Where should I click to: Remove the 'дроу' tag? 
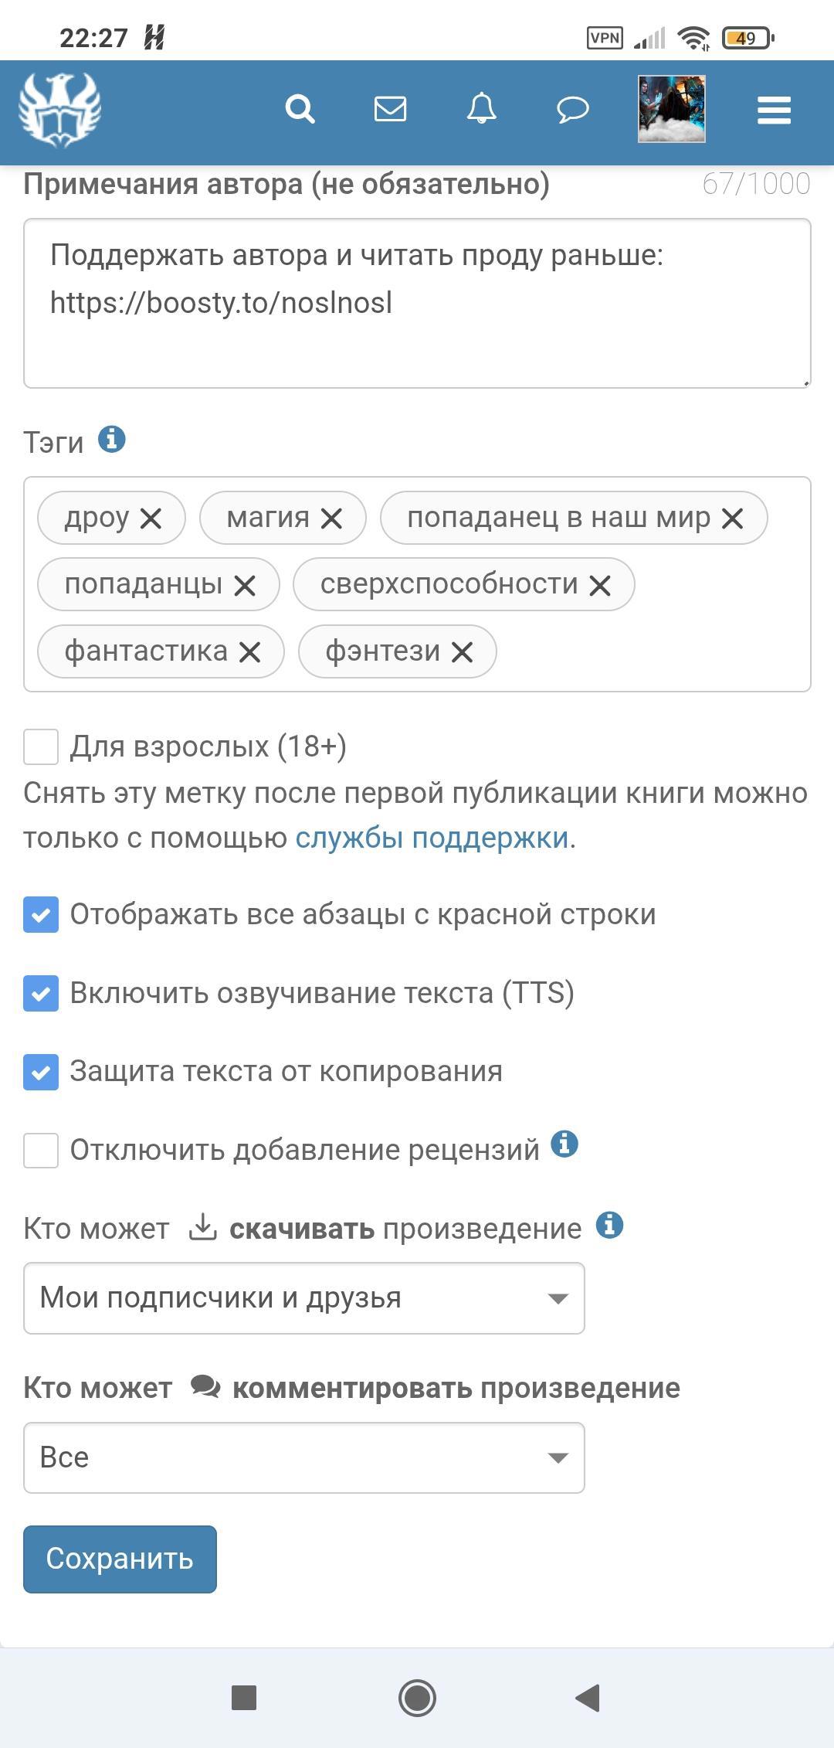click(x=151, y=519)
